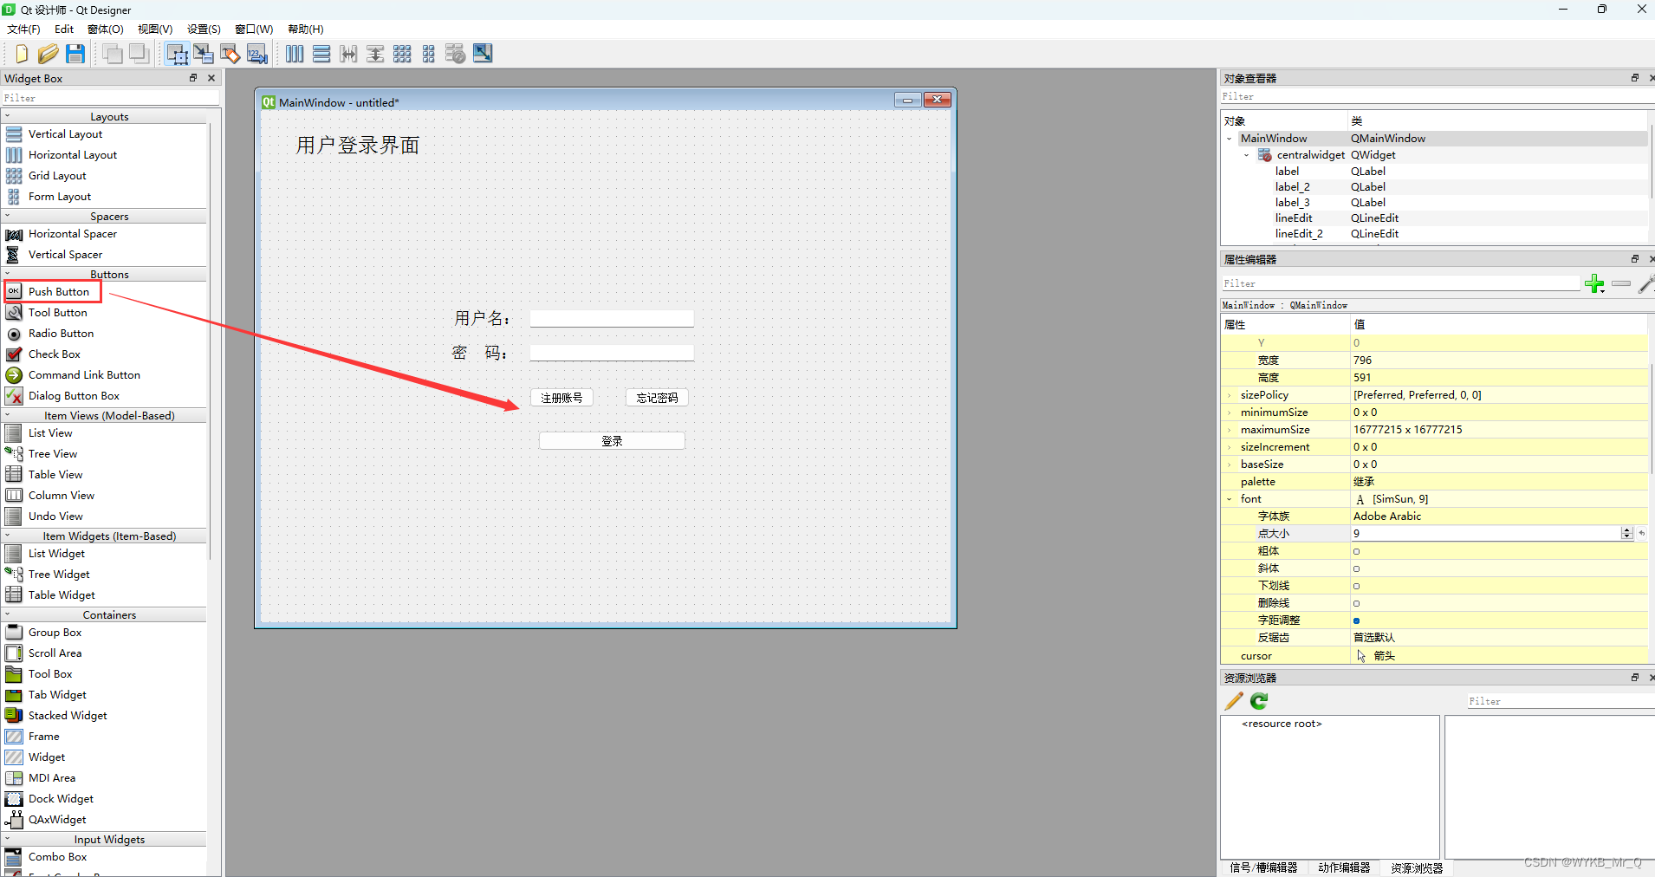This screenshot has width=1655, height=877.
Task: Click the 注册账号 button on the form
Action: tap(561, 398)
